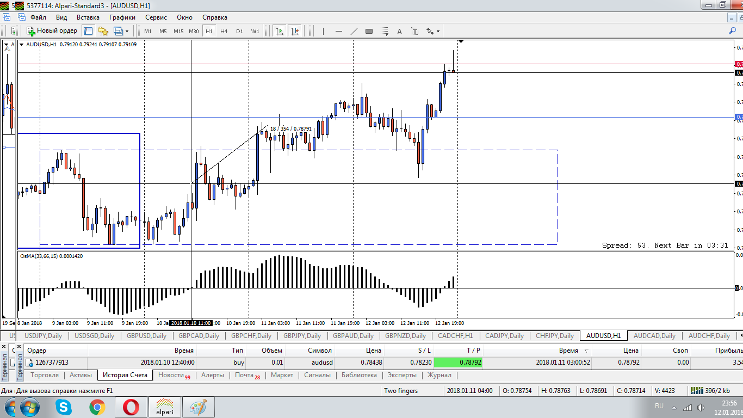Viewport: 743px width, 418px height.
Task: Select the arrows objects tool
Action: [430, 31]
